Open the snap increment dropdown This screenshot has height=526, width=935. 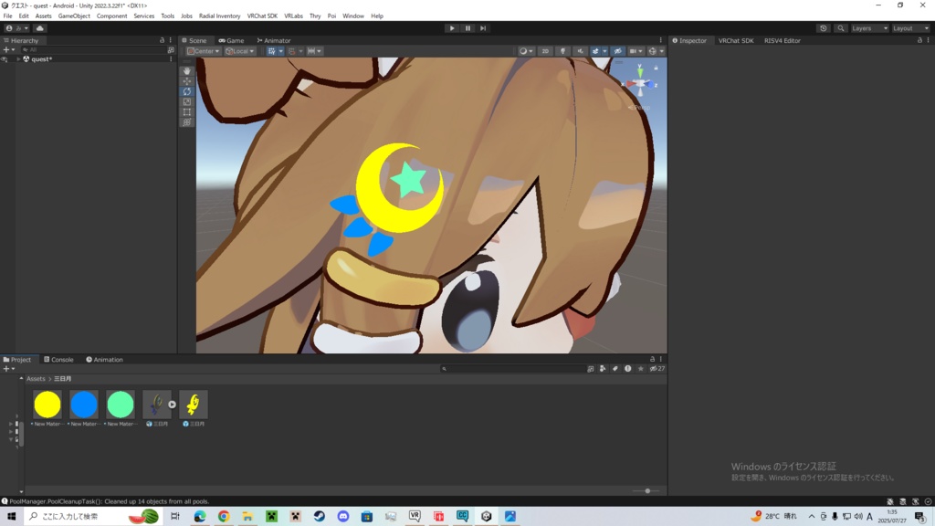click(x=314, y=51)
